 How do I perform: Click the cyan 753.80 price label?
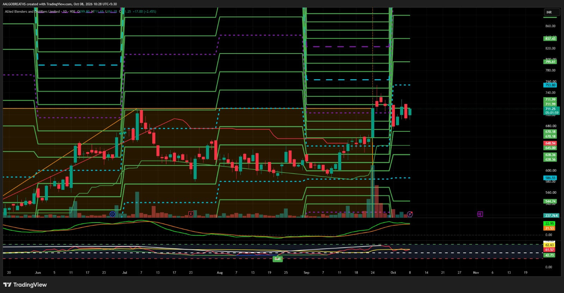[550, 85]
